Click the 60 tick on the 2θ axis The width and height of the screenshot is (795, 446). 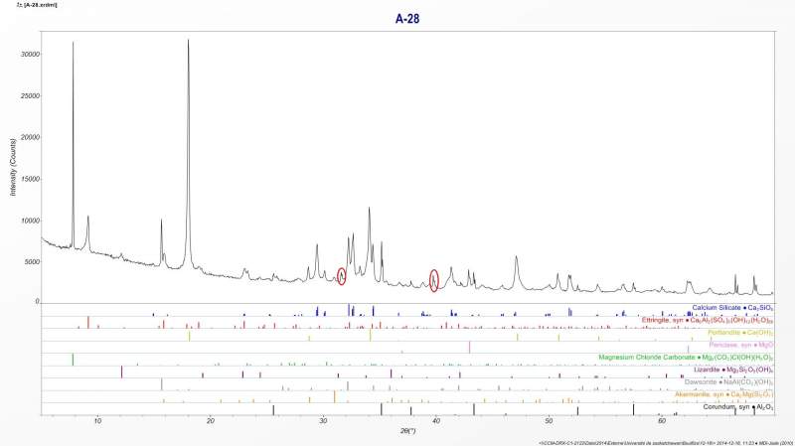[662, 420]
